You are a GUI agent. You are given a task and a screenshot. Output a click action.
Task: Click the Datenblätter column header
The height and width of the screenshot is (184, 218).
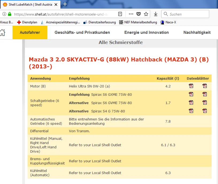pyautogui.click(x=198, y=79)
